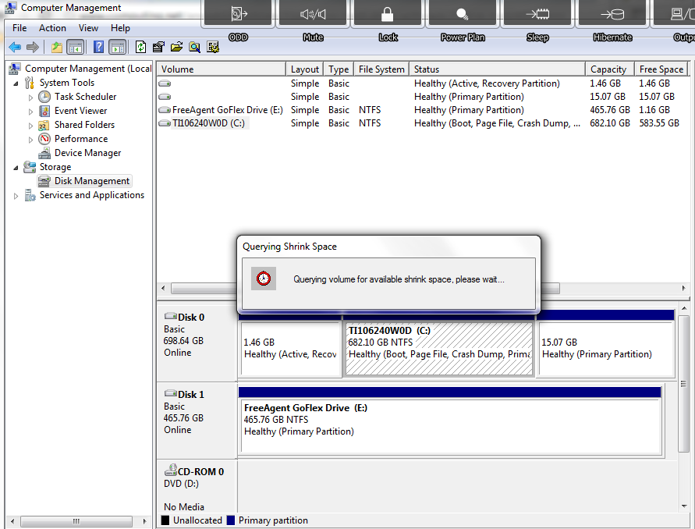Click disk view vertical scrollbar up arrow
Image resolution: width=695 pixels, height=529 pixels.
[x=684, y=308]
